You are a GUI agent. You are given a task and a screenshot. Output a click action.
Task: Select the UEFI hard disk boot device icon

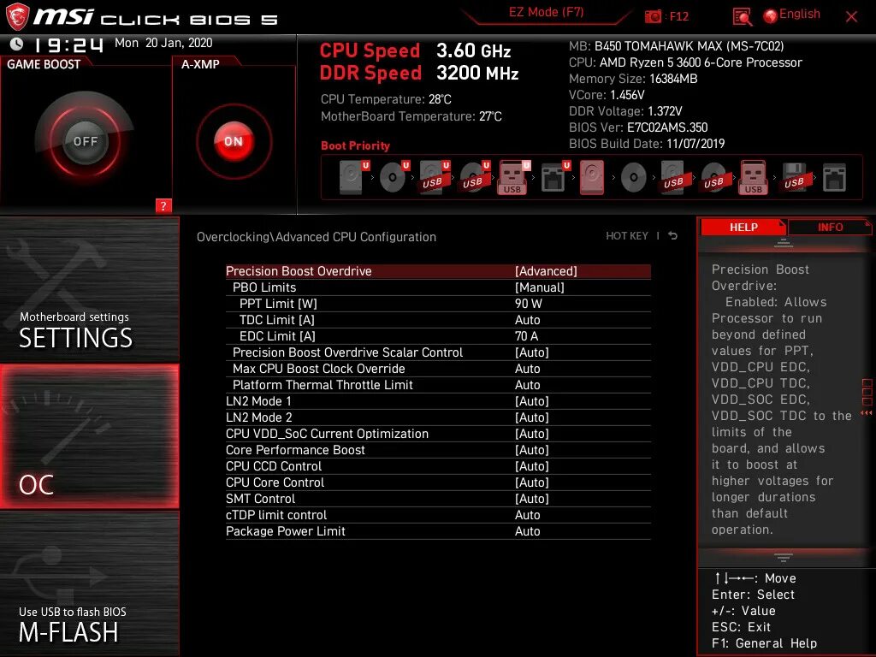[x=353, y=177]
